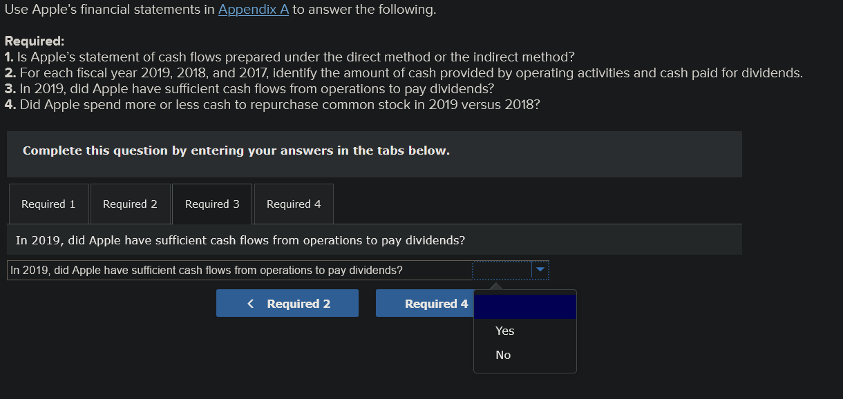Open the Required 4 tab
The image size is (843, 399).
pyautogui.click(x=294, y=204)
